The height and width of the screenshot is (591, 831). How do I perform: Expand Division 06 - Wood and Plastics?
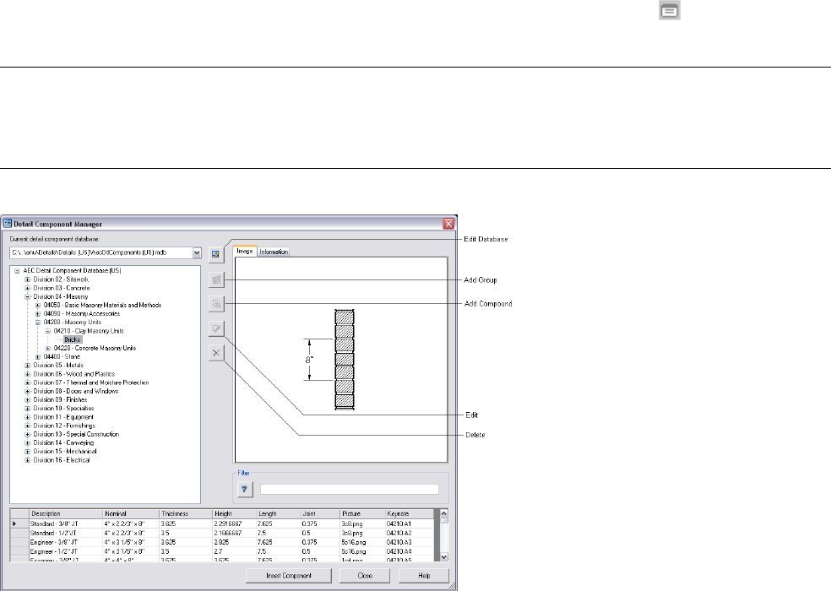pyautogui.click(x=28, y=374)
